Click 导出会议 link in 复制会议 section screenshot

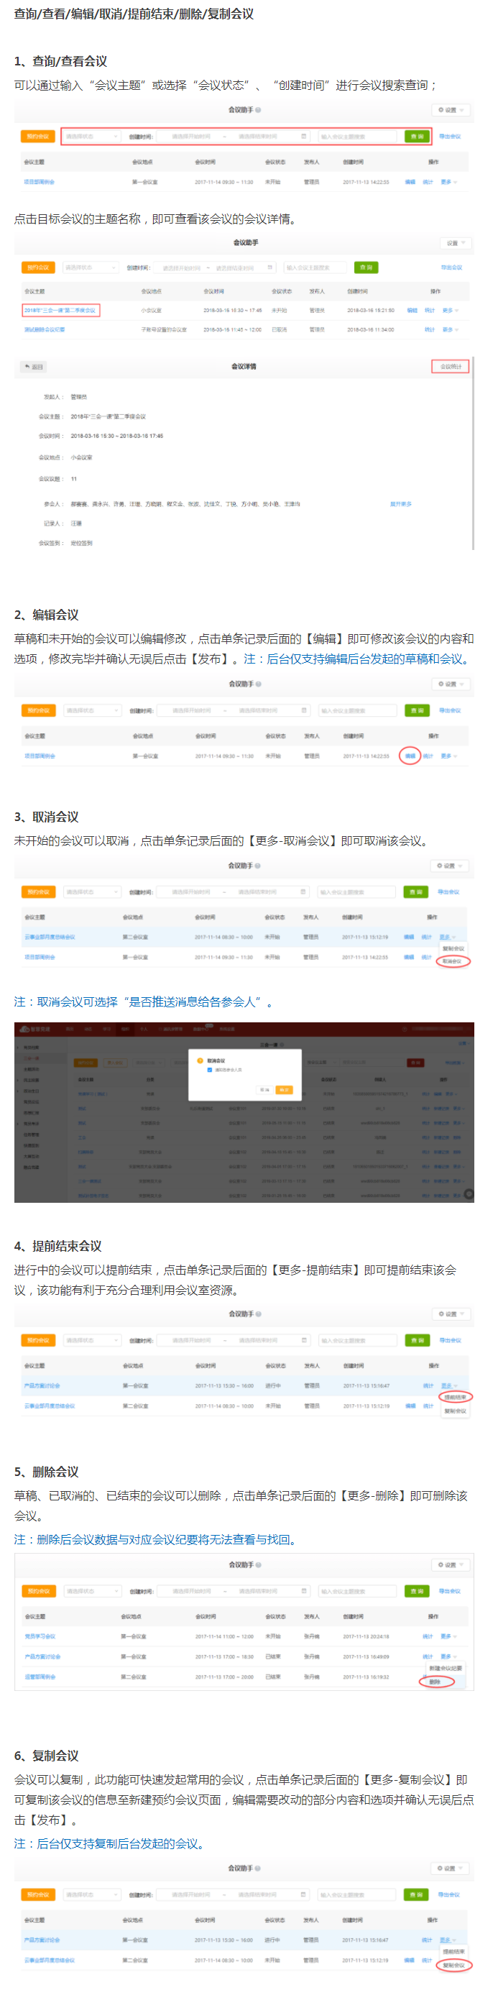click(x=448, y=1894)
